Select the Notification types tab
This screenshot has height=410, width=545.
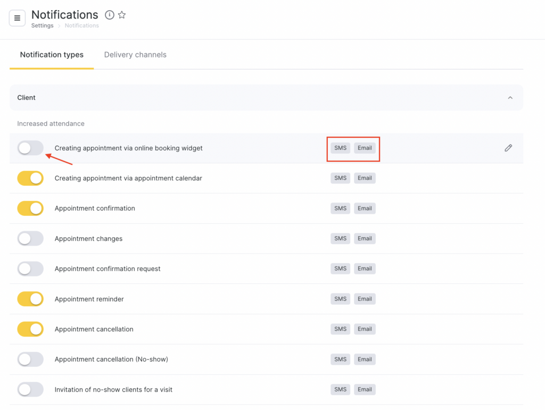(52, 55)
